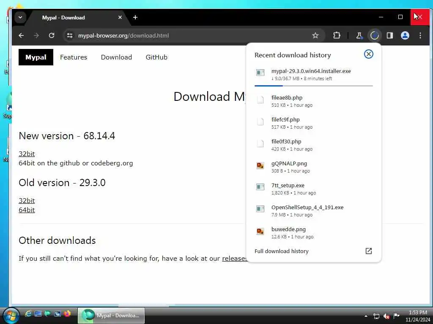Click the 64bit link under Old version

[27, 210]
